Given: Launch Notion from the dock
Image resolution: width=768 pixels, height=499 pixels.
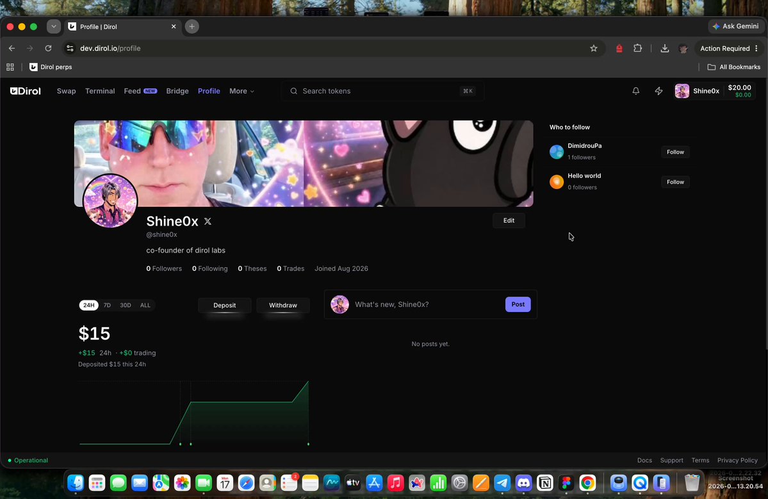Looking at the screenshot, I should tap(544, 483).
